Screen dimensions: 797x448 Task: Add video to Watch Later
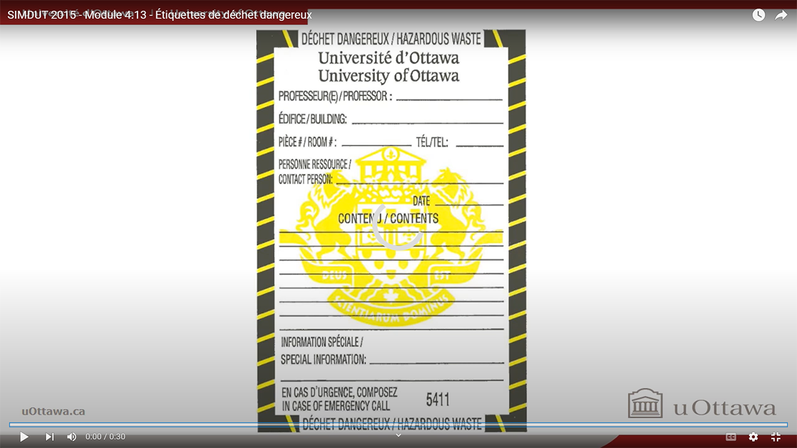click(759, 15)
